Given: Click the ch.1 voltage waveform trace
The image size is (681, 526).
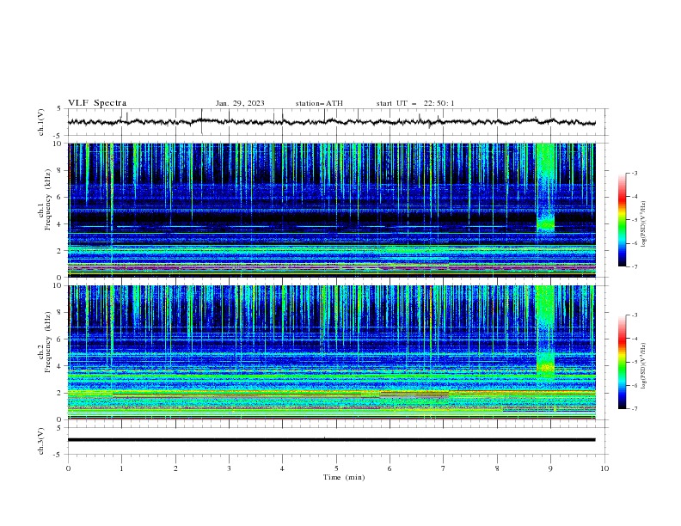Looking at the screenshot, I should pyautogui.click(x=331, y=122).
